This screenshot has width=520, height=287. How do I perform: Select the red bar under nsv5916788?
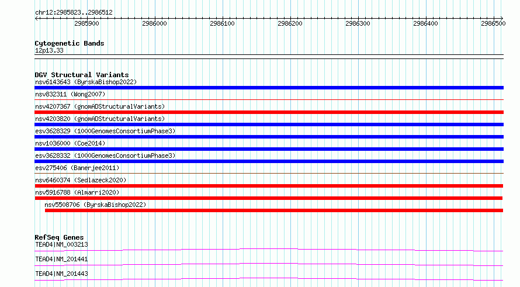[269, 198]
